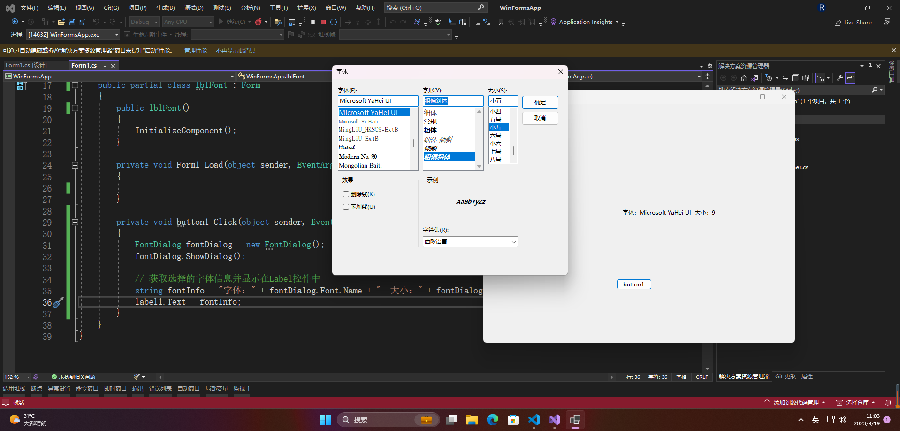Open the Live Share session button

click(x=853, y=22)
